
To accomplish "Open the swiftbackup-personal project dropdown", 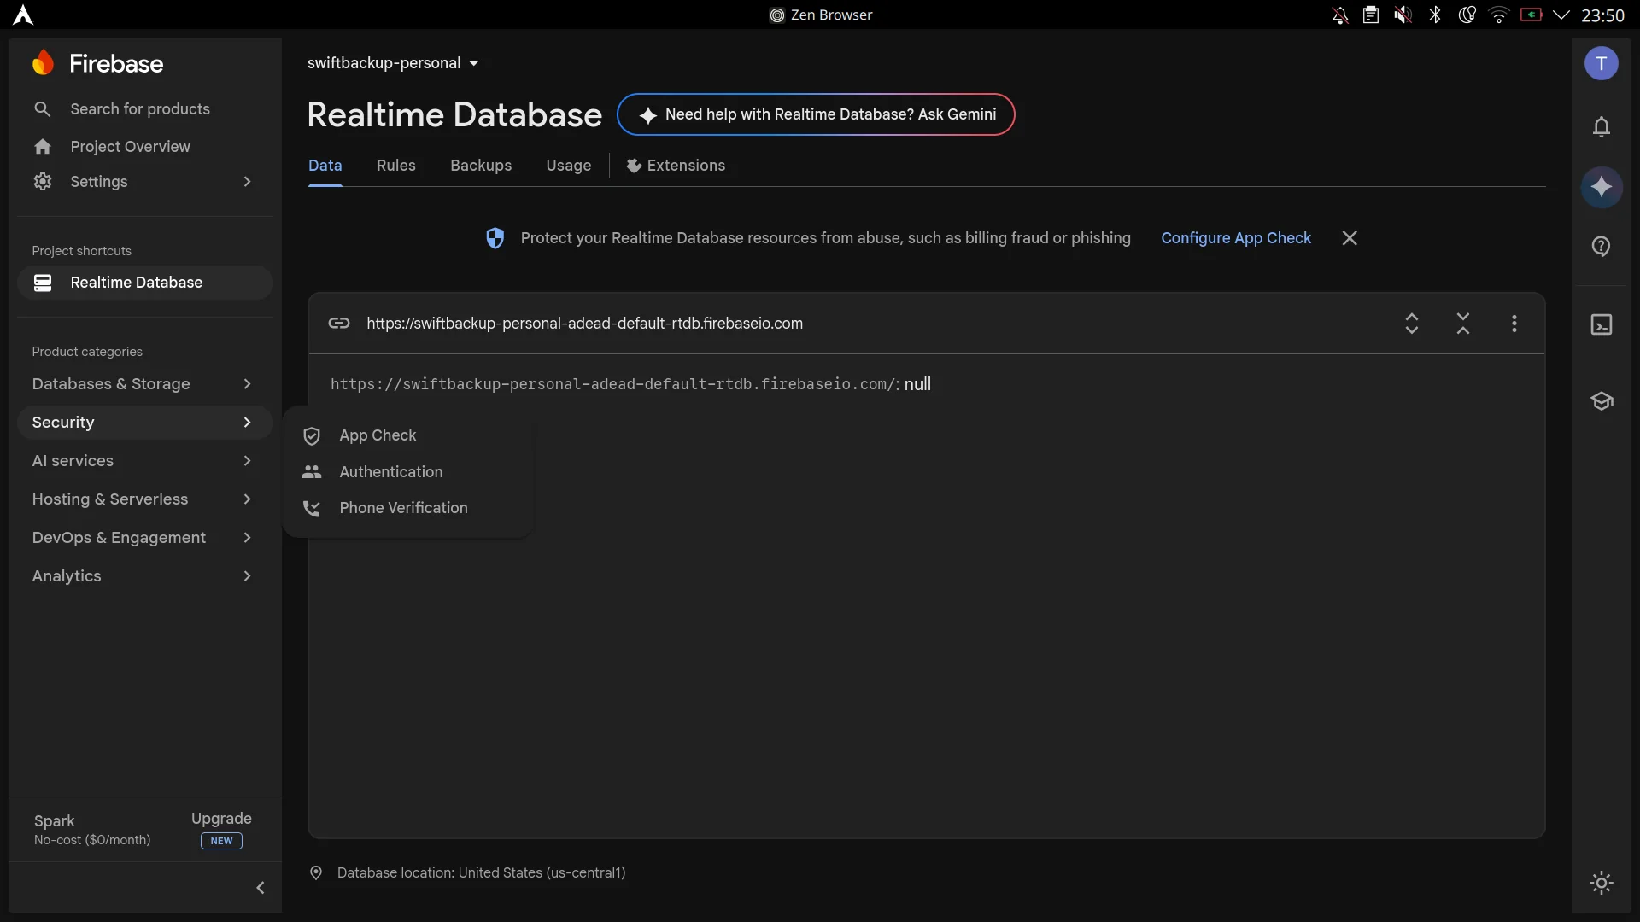I will 393,63.
